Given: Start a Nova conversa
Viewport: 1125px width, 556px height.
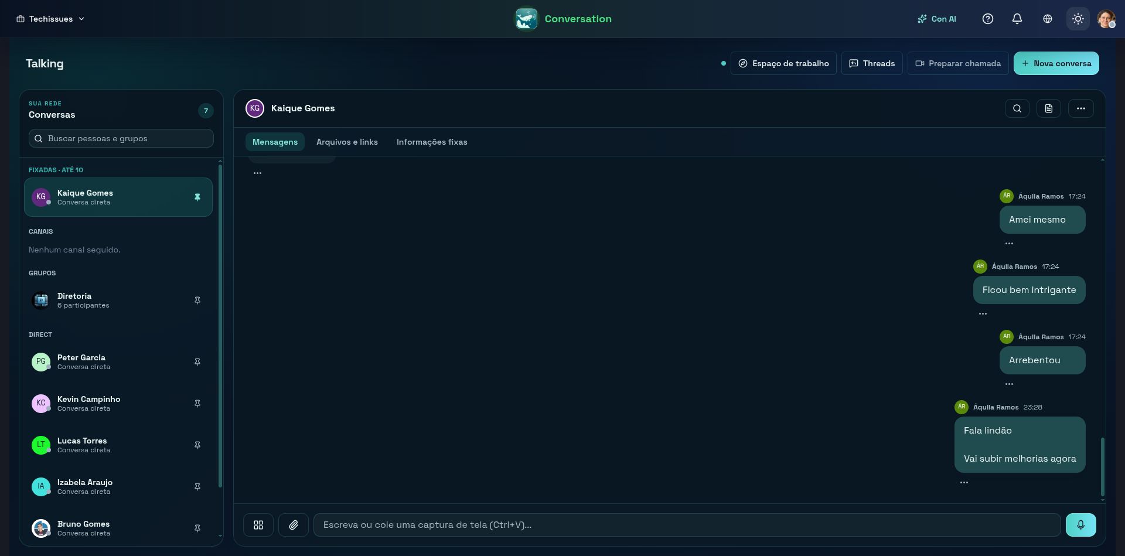Looking at the screenshot, I should (x=1056, y=63).
